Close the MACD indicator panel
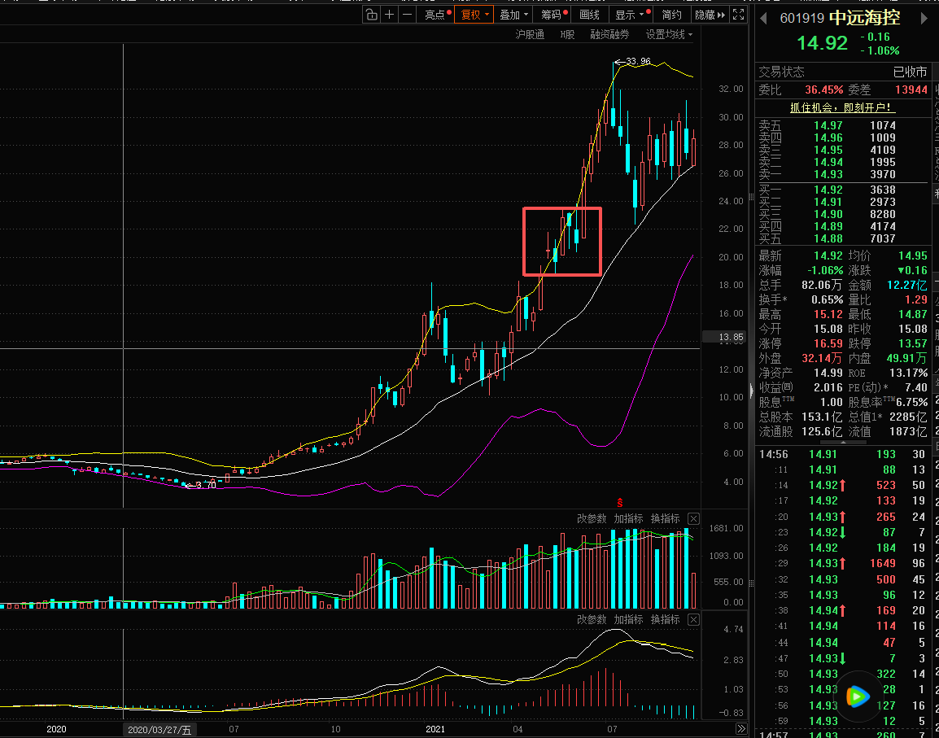 693,620
